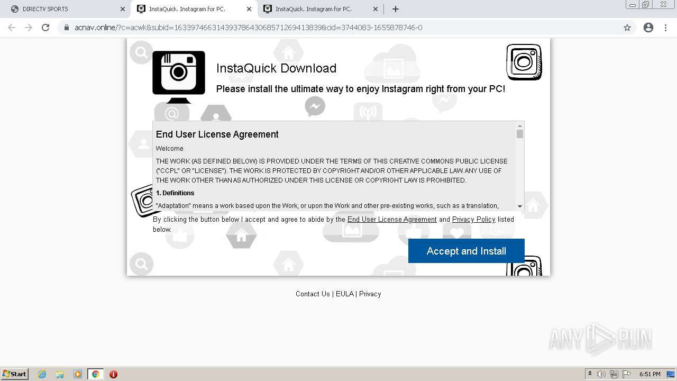This screenshot has width=677, height=381.
Task: Go forward to the next page
Action: [29, 28]
